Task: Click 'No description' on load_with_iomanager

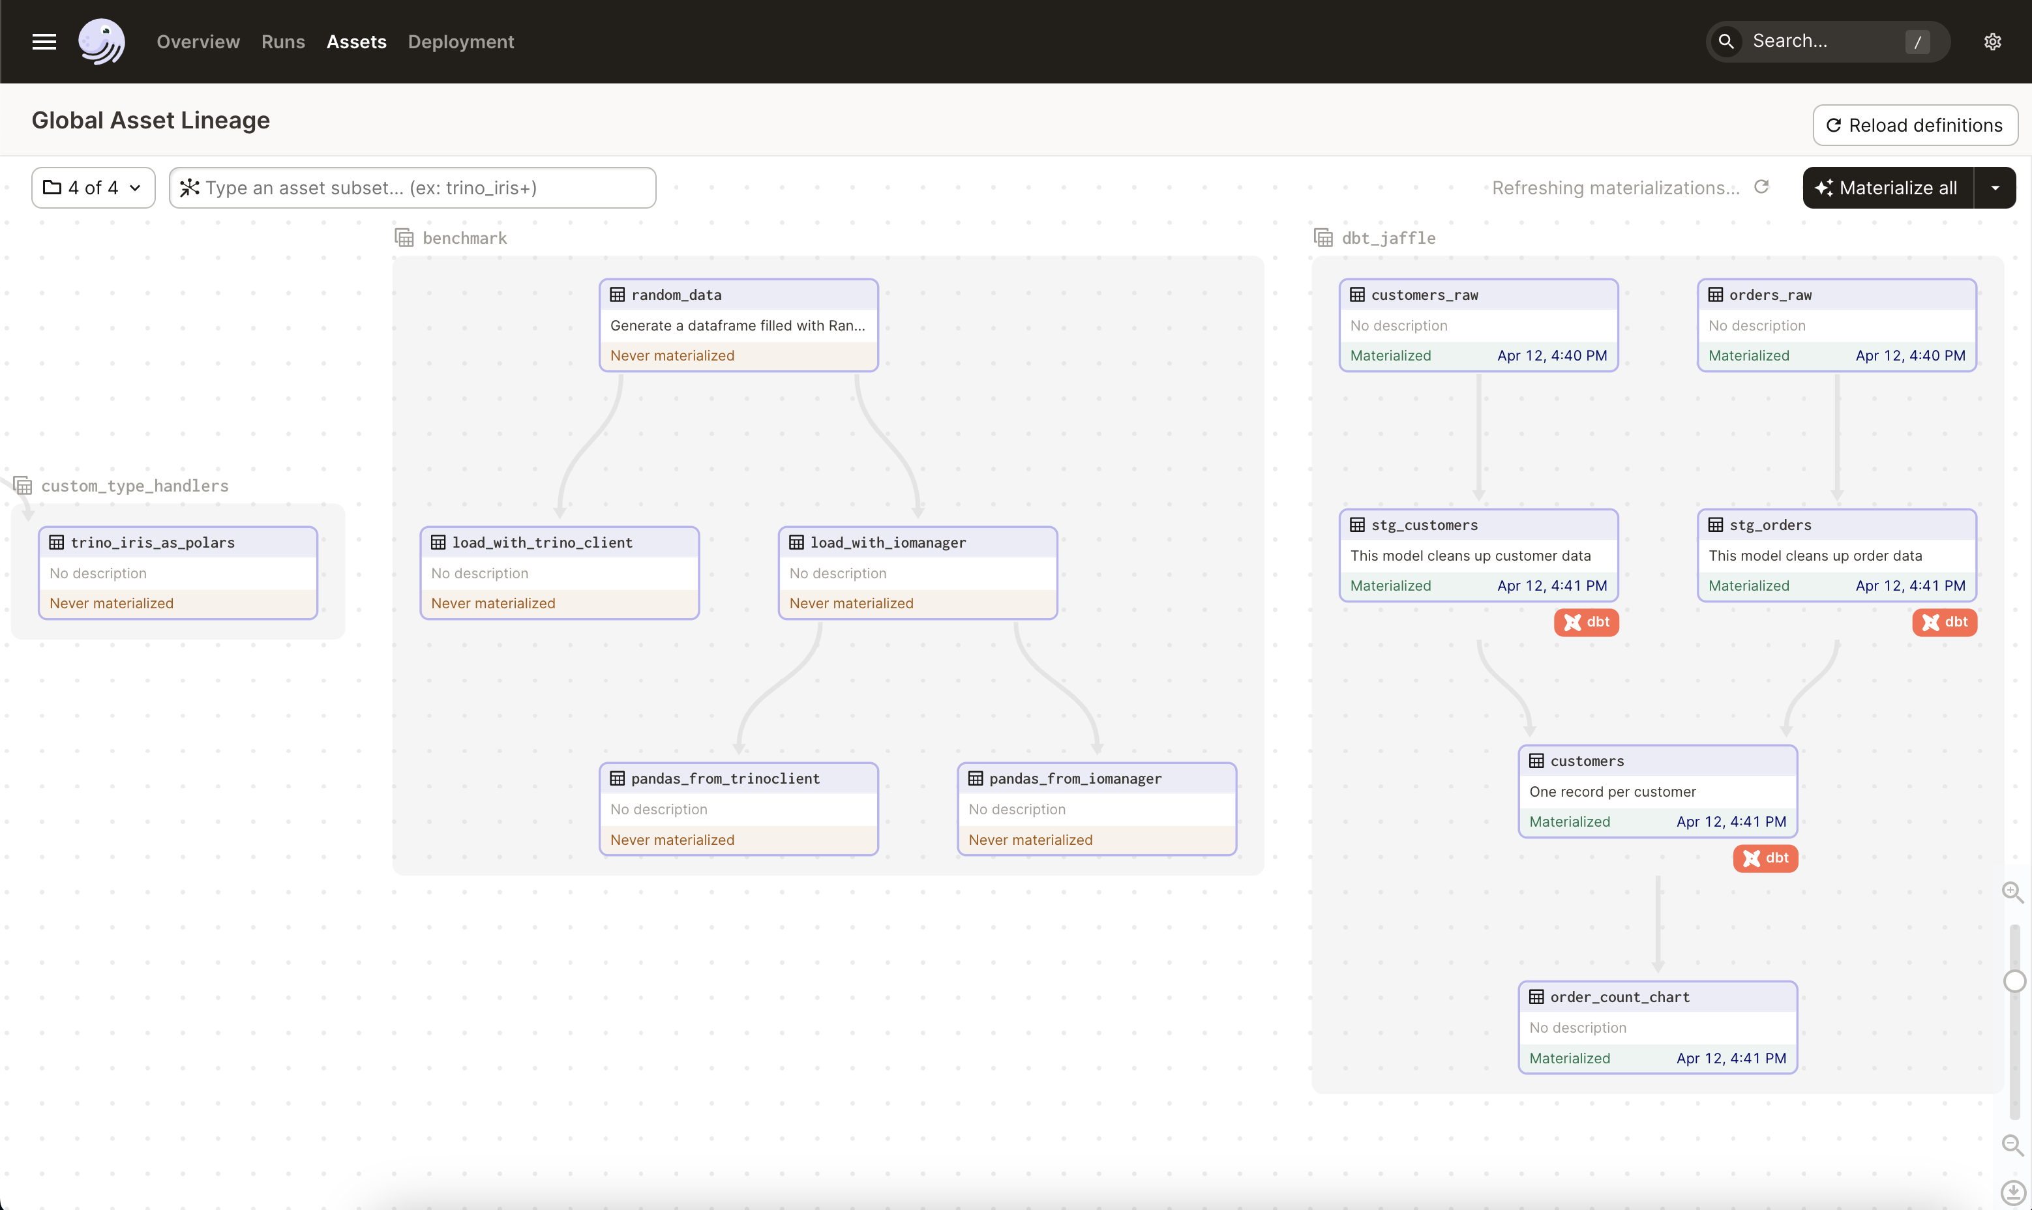Action: pyautogui.click(x=837, y=573)
